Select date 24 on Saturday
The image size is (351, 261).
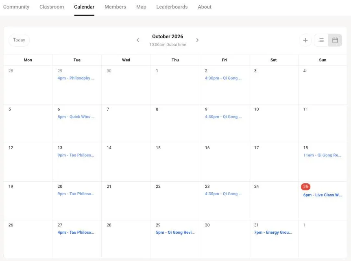pos(257,187)
